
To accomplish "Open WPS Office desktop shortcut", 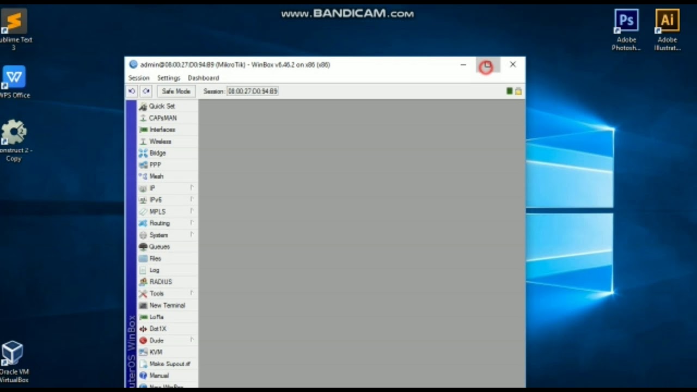I will tap(14, 82).
